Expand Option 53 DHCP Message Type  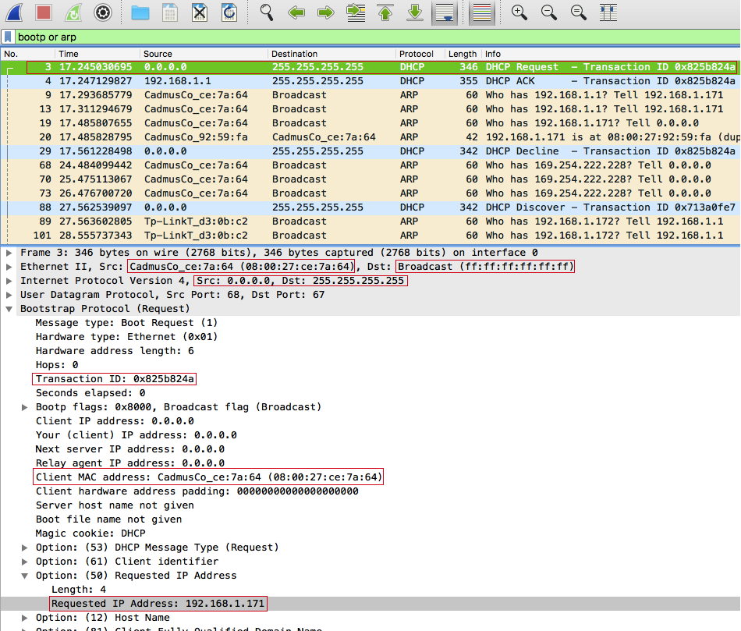pyautogui.click(x=25, y=548)
